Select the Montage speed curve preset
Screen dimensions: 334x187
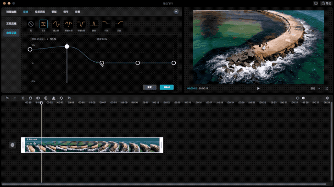56,24
